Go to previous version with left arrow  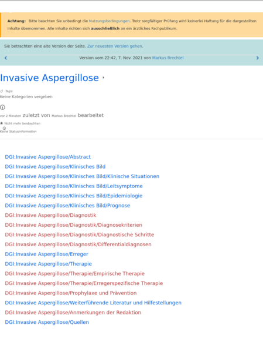(6, 58)
